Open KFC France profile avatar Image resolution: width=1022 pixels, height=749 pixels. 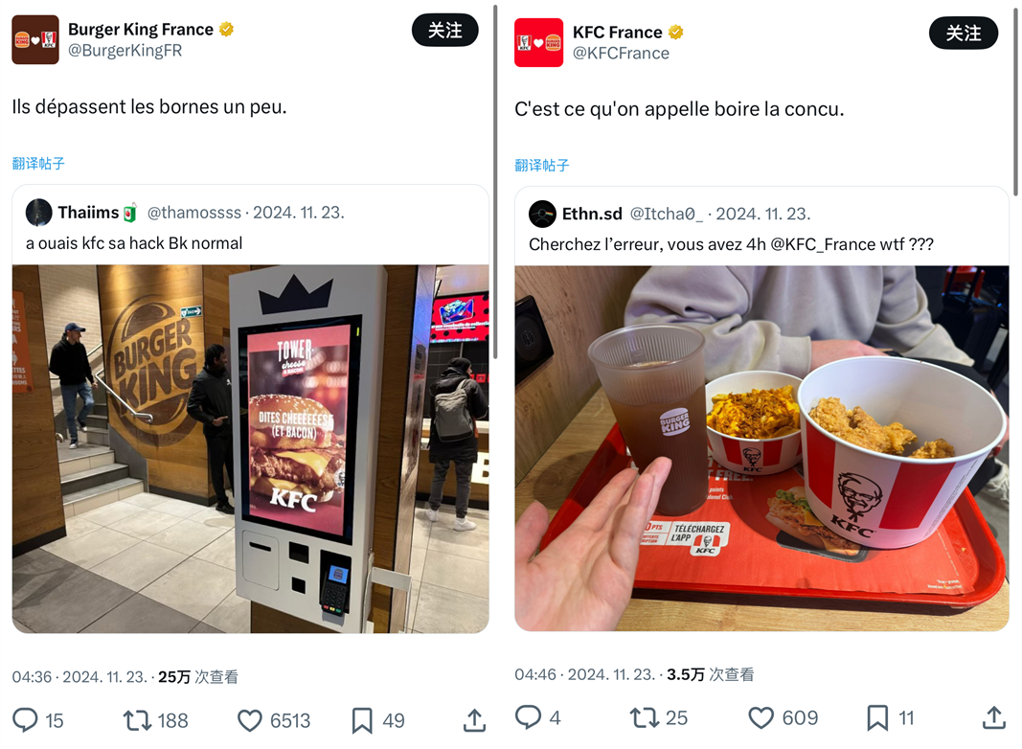click(x=538, y=42)
